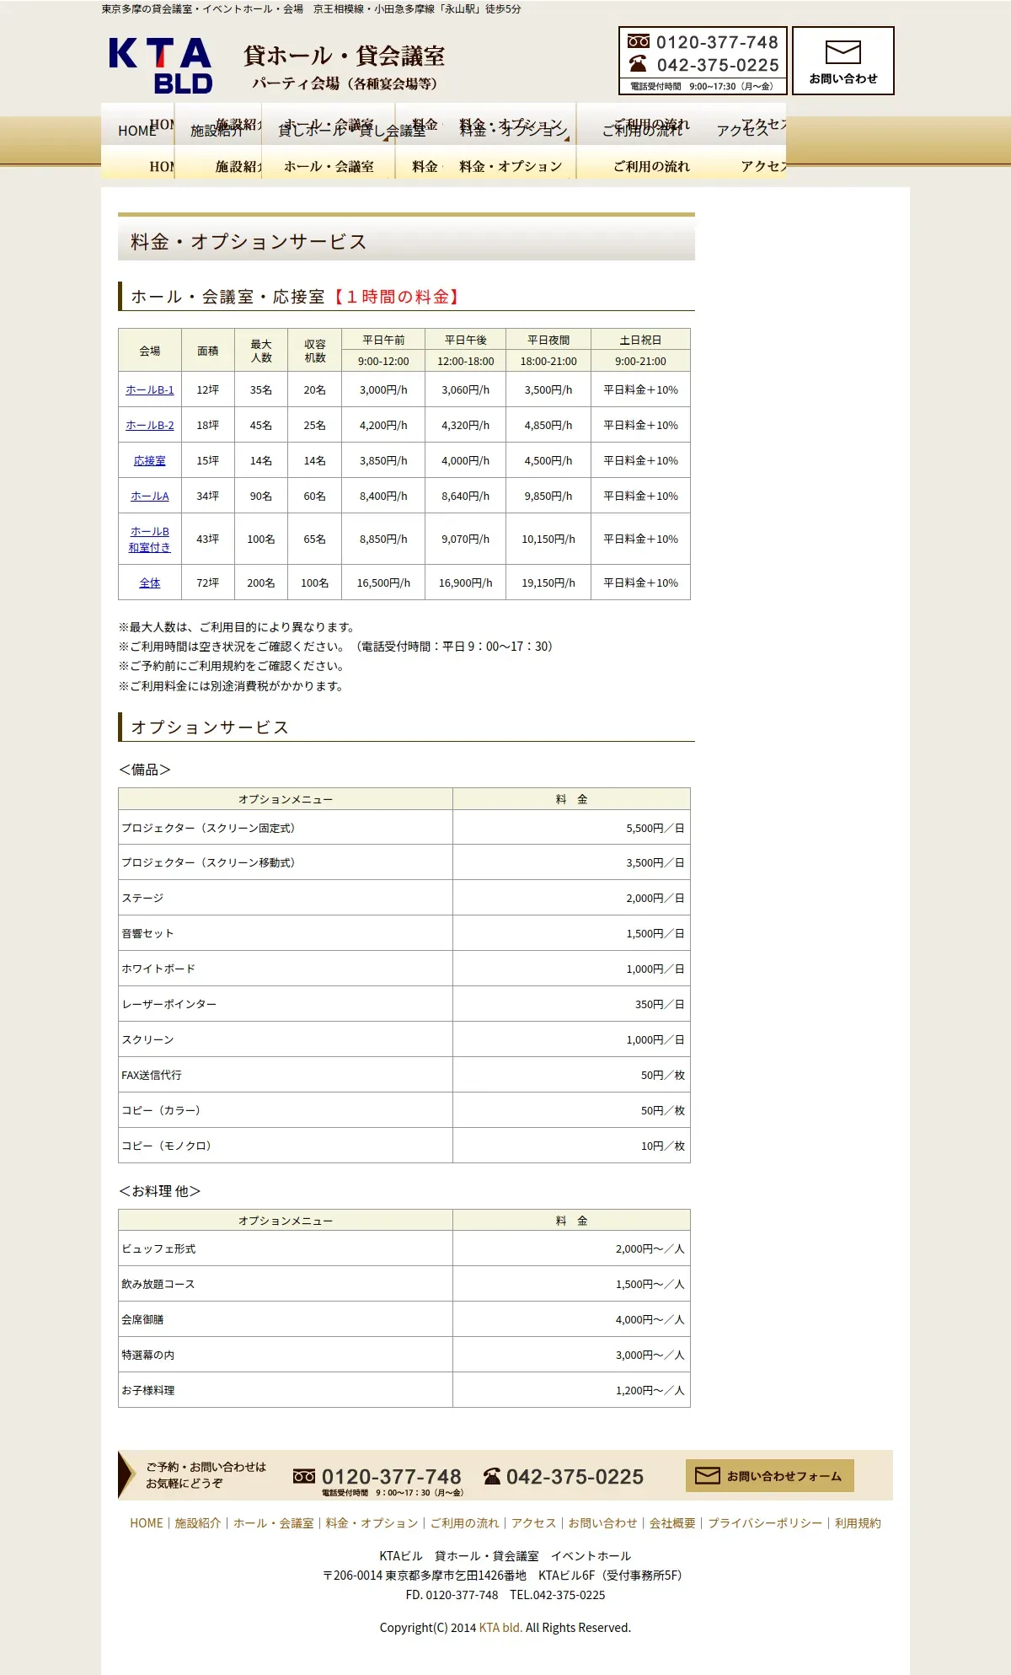Click the プロジェクター（スクリーン固定式） row
This screenshot has height=1675, width=1011.
[404, 828]
